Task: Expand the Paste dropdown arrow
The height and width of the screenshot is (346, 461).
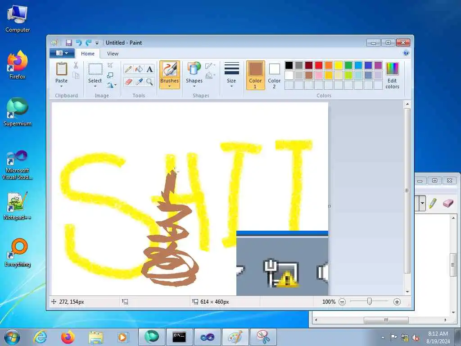Action: tap(61, 86)
